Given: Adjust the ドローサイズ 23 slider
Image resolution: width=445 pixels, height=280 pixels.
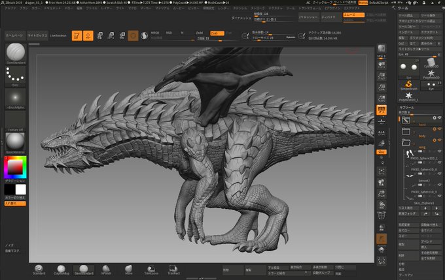Looking at the screenshot, I should pos(274,39).
